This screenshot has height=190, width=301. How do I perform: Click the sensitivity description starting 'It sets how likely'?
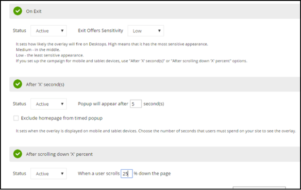(112, 44)
